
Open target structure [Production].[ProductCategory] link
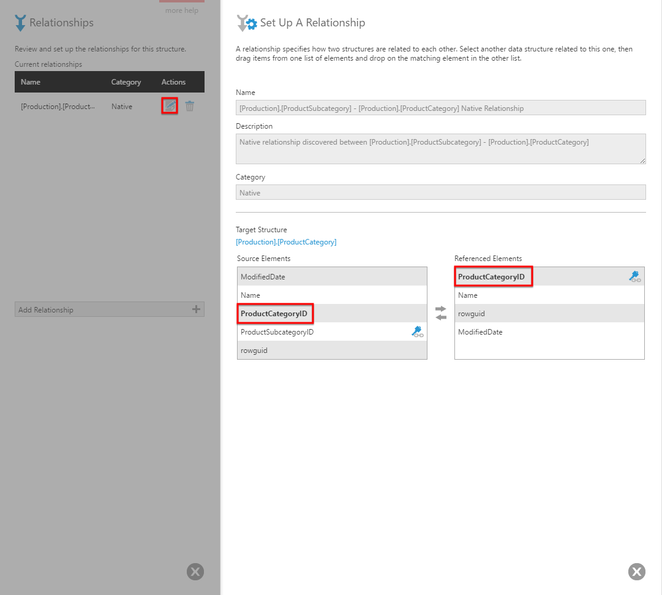click(286, 241)
